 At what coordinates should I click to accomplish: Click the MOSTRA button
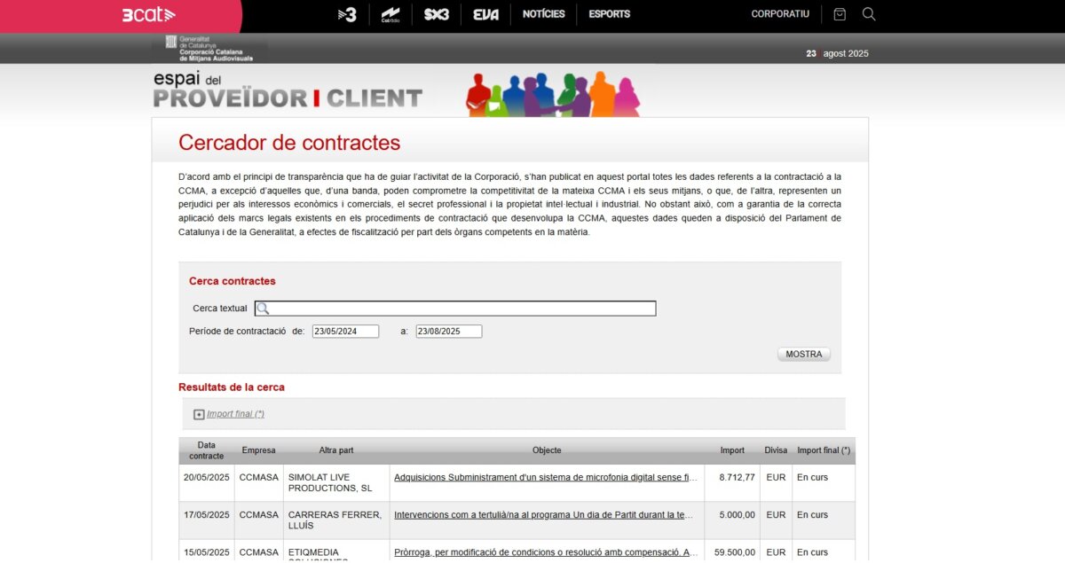pyautogui.click(x=804, y=354)
